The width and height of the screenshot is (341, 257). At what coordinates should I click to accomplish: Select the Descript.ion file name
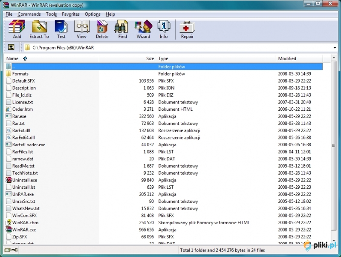click(x=24, y=88)
